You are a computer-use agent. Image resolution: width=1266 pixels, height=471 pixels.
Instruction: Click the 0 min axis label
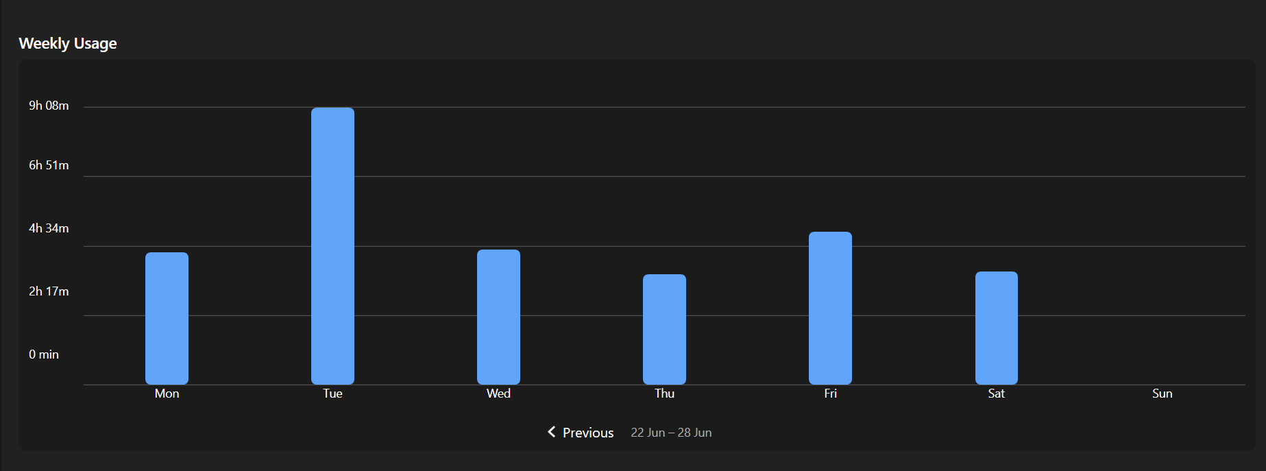click(x=44, y=354)
